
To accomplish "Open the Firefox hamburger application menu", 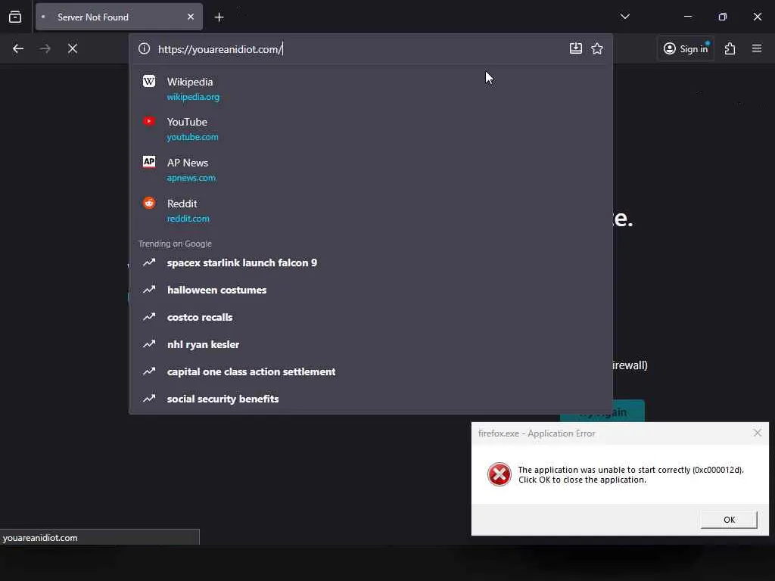I will pyautogui.click(x=757, y=48).
